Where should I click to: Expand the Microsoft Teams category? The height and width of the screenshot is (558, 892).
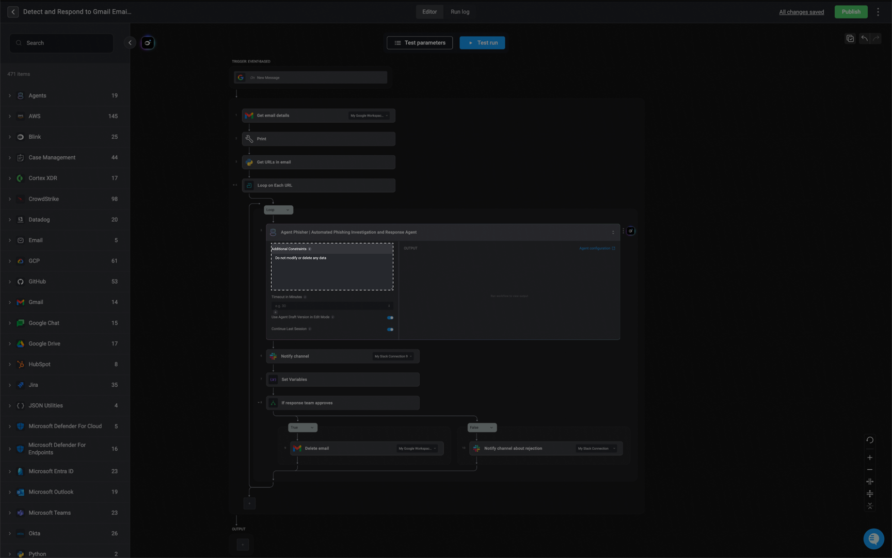tap(10, 513)
